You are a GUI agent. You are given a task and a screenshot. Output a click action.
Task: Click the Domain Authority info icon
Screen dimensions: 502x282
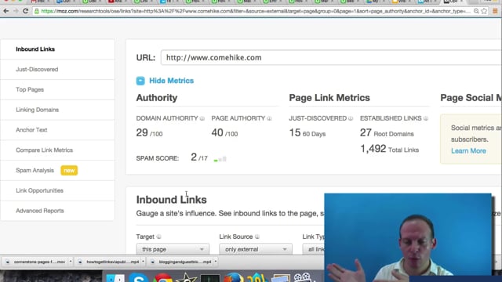202,118
